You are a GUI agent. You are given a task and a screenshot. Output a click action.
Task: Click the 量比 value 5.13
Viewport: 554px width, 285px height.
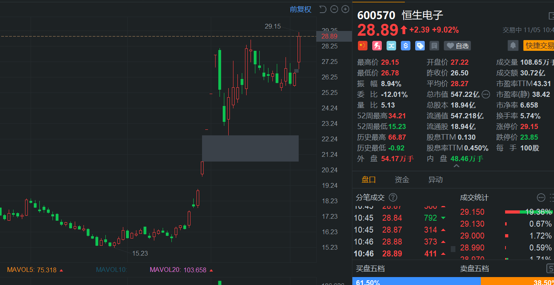(x=388, y=105)
